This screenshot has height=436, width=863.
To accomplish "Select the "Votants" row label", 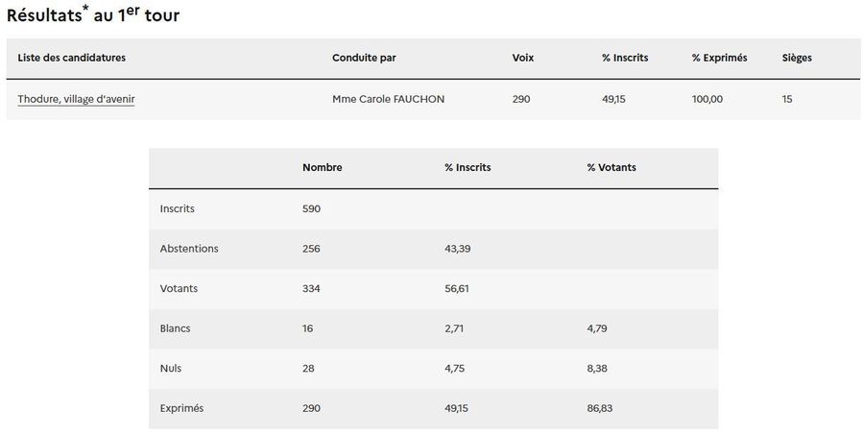I will click(x=179, y=288).
